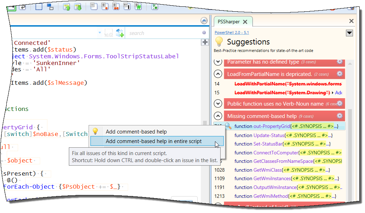Click the search field in editor toolbar
This screenshot has width=365, height=213.
pyautogui.click(x=162, y=33)
